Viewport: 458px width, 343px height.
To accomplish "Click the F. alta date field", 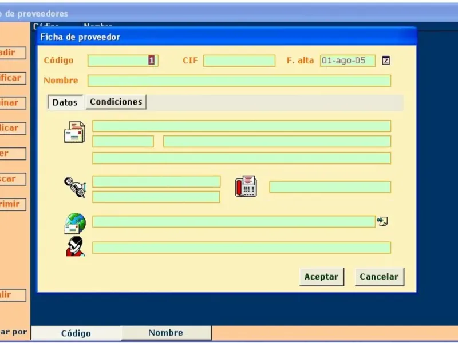I will click(x=348, y=61).
